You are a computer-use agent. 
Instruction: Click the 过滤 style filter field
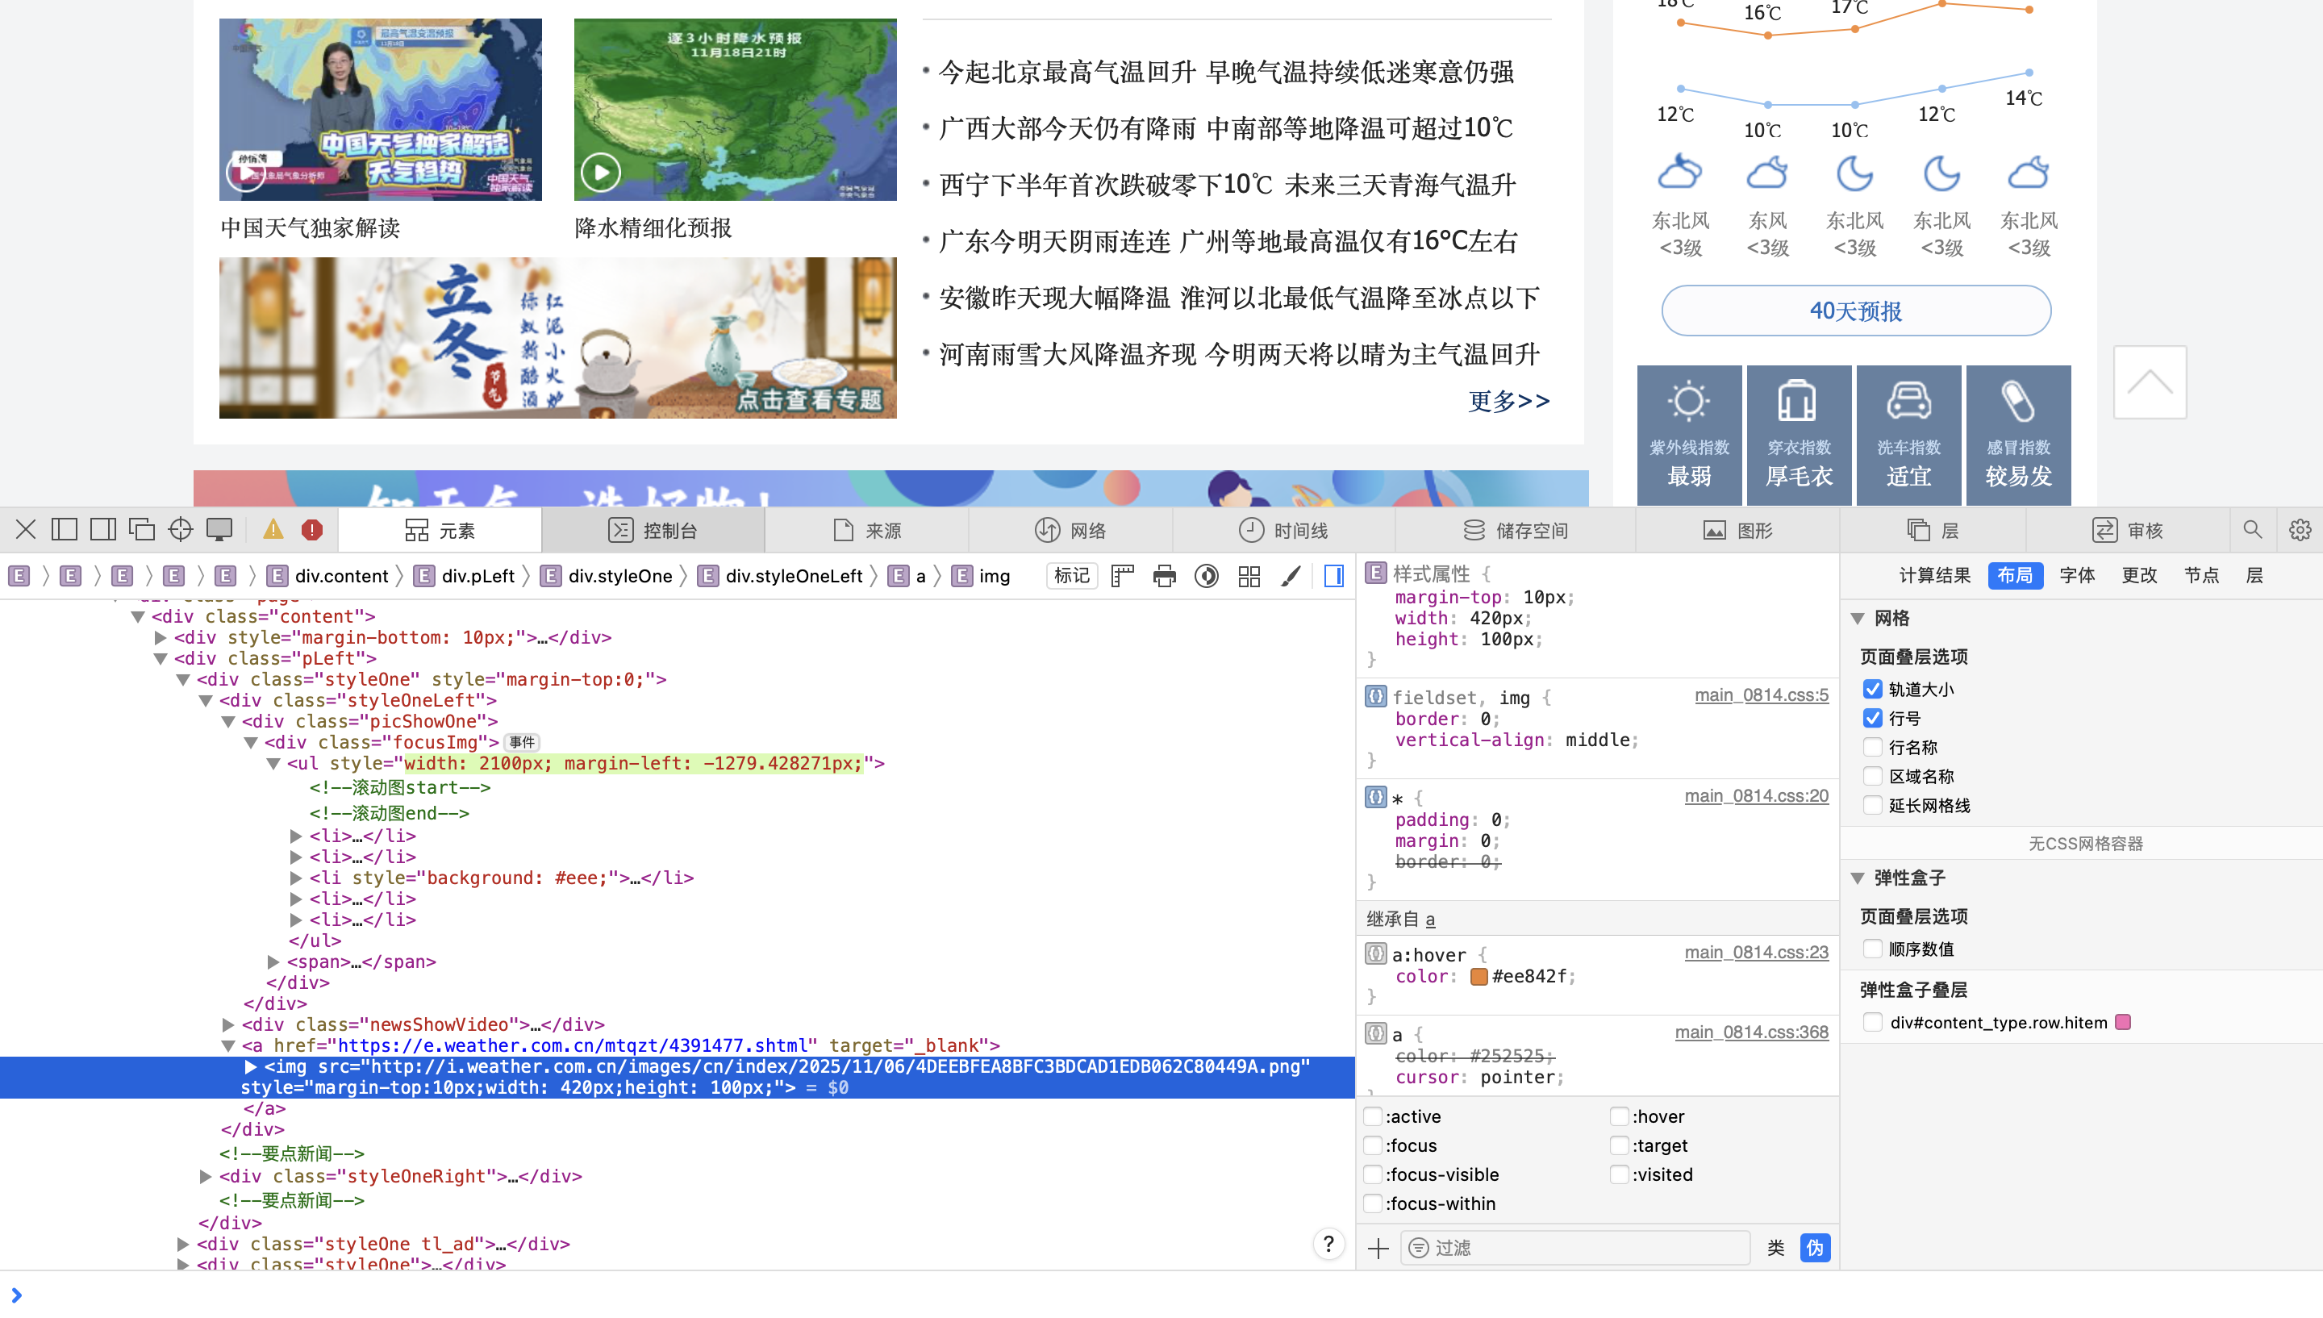click(x=1574, y=1247)
